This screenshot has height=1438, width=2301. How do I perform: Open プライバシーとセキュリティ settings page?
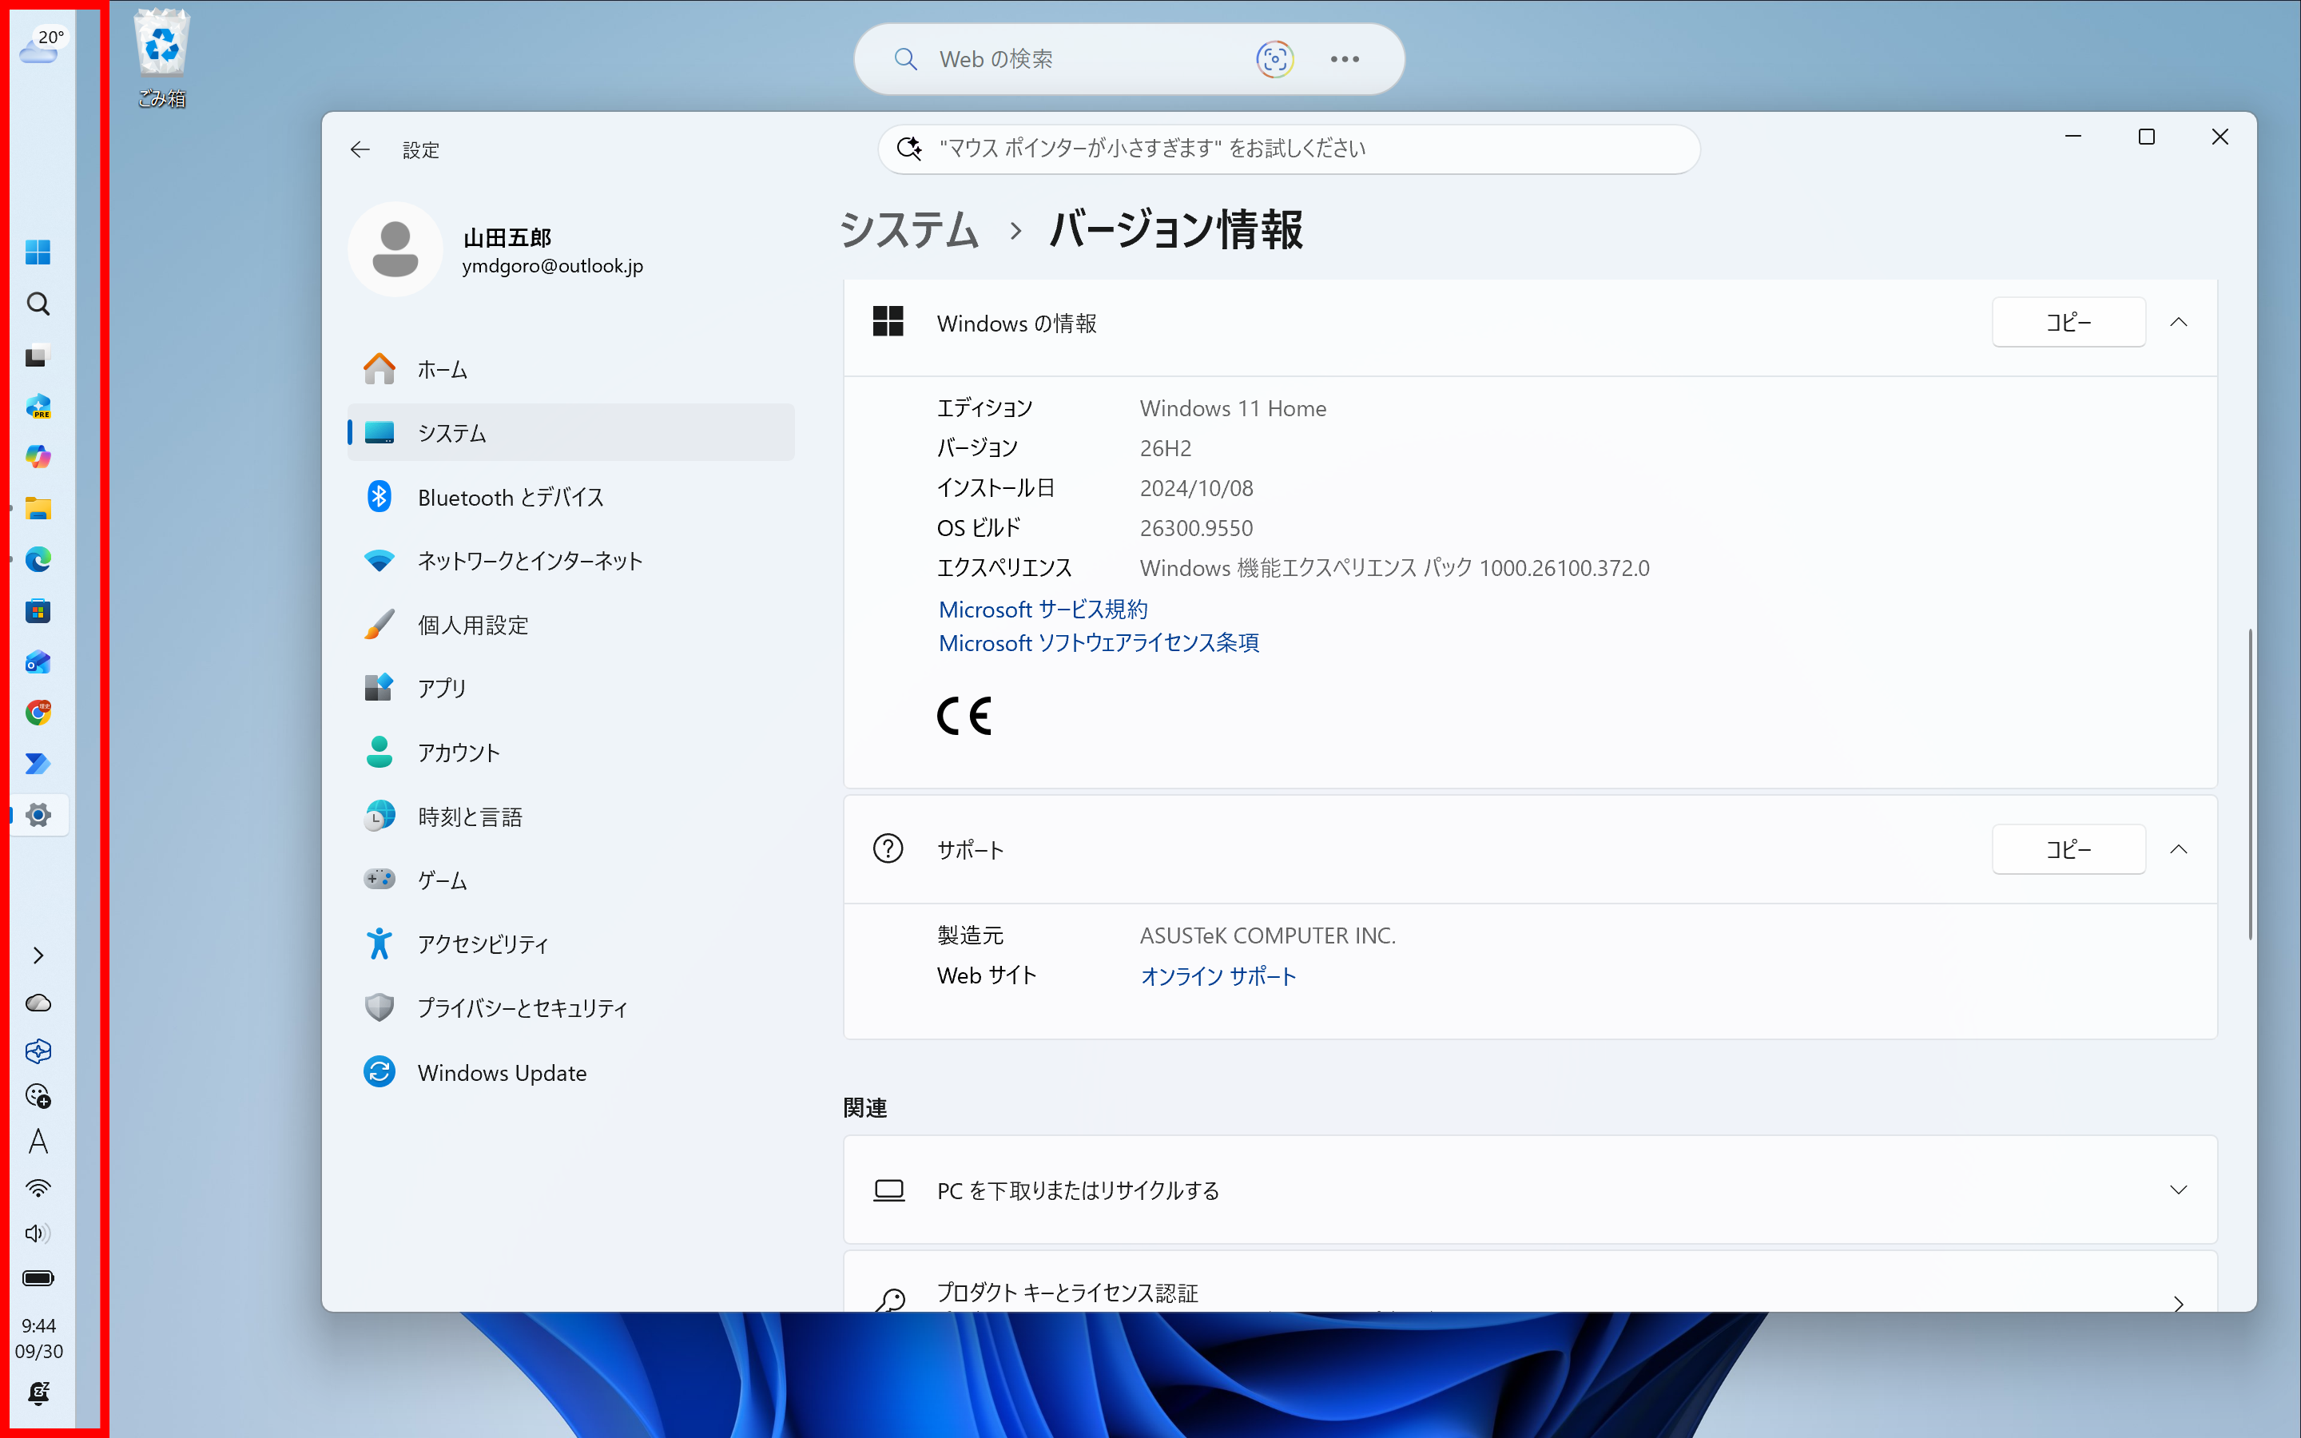pos(570,1007)
